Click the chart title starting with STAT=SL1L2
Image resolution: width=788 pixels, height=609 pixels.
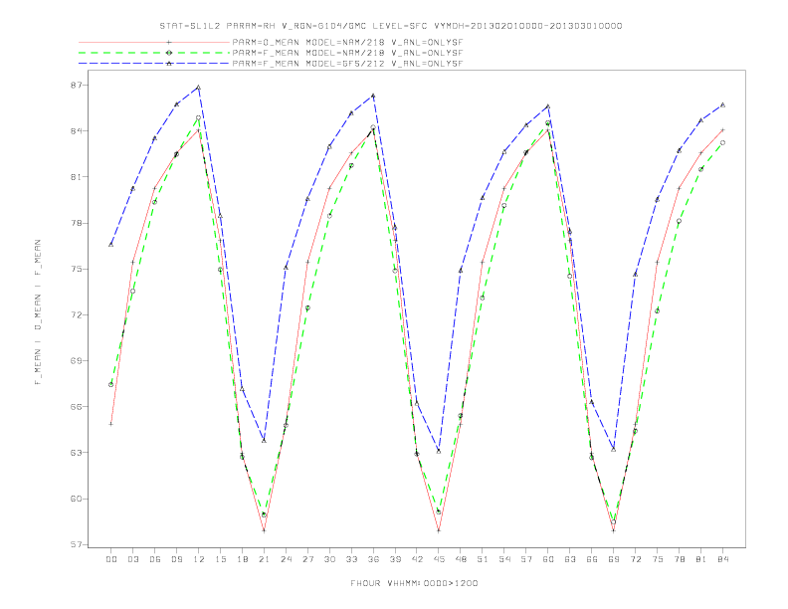pyautogui.click(x=390, y=26)
